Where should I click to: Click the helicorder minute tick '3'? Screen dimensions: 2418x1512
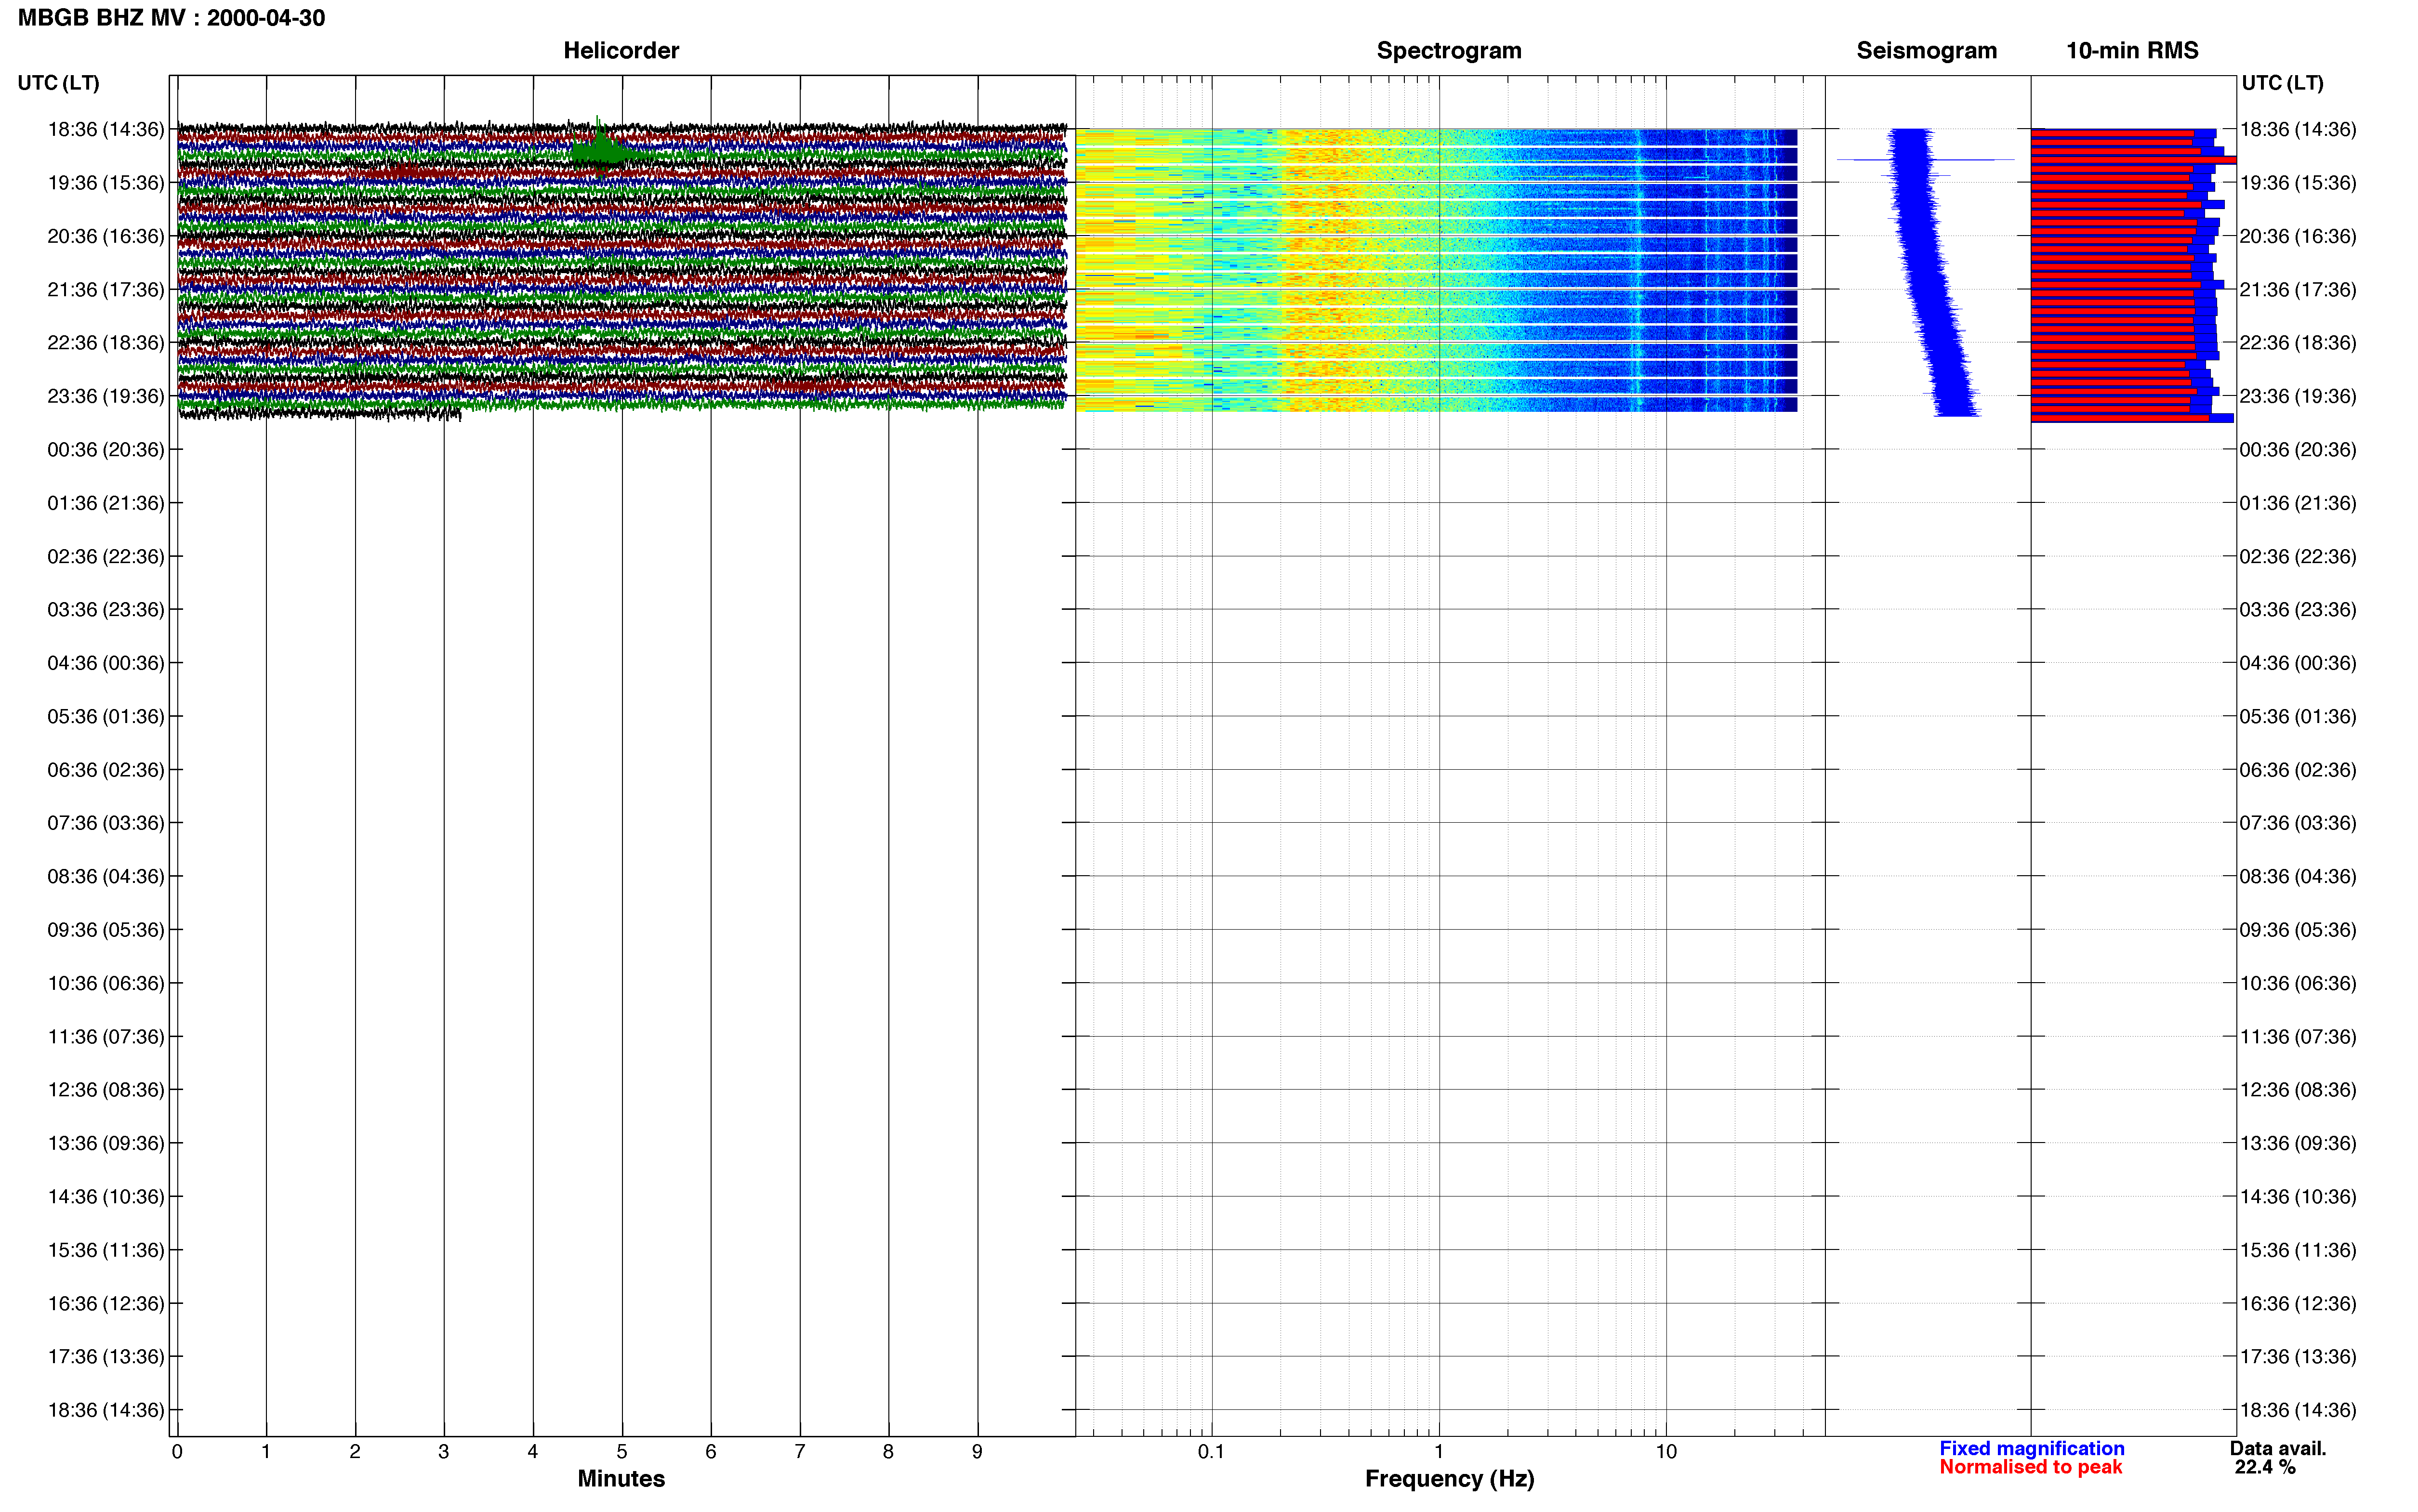pos(444,1452)
